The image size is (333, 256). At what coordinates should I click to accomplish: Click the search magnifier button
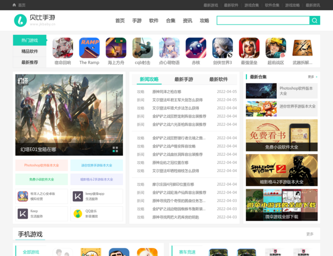315,20
